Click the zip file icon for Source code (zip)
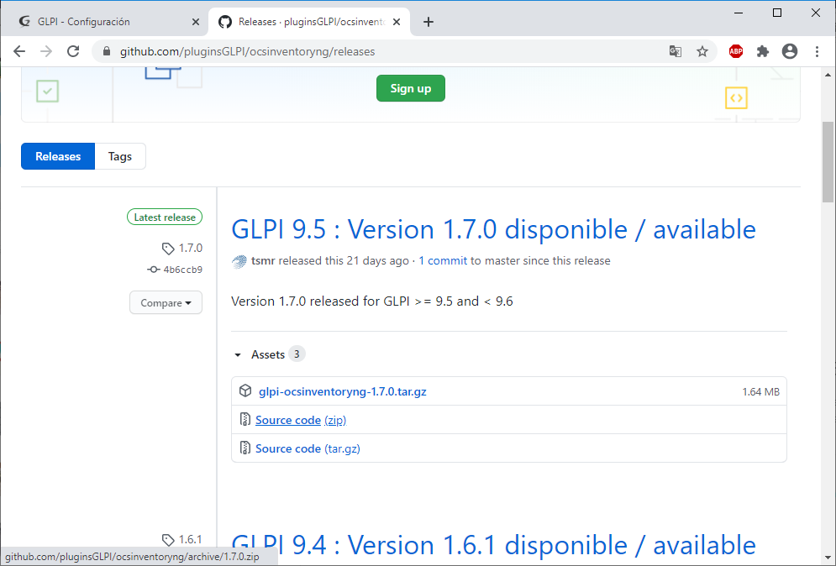The width and height of the screenshot is (836, 566). (244, 419)
